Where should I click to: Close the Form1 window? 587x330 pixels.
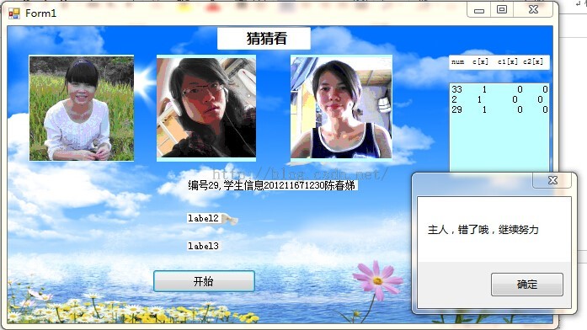click(533, 10)
